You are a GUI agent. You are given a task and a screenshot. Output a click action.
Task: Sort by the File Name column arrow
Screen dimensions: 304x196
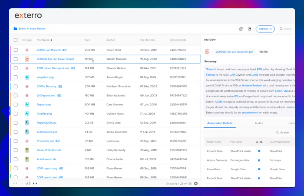click(51, 40)
